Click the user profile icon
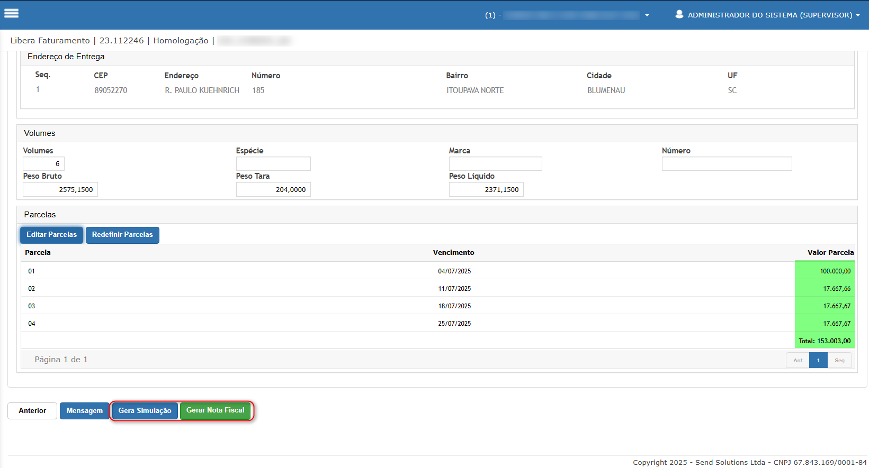Viewport: 869px width, 468px height. click(x=679, y=14)
